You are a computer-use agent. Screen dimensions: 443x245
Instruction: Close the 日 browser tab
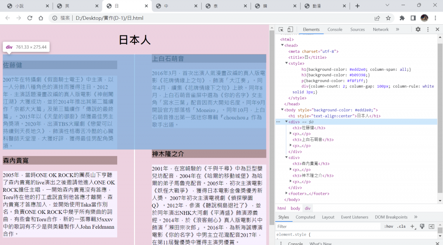(x=146, y=6)
